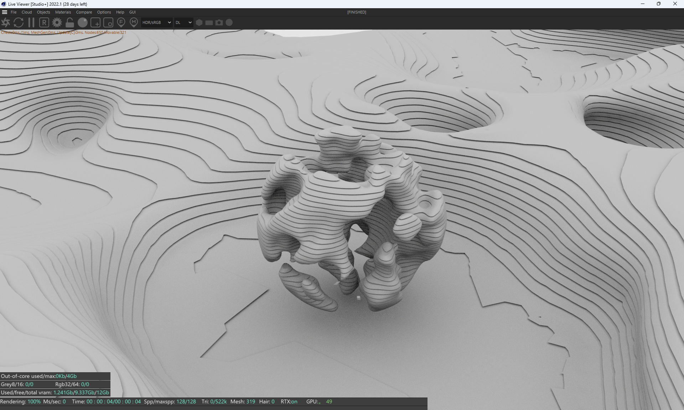Enable render region plus icon
The width and height of the screenshot is (684, 410).
click(95, 23)
